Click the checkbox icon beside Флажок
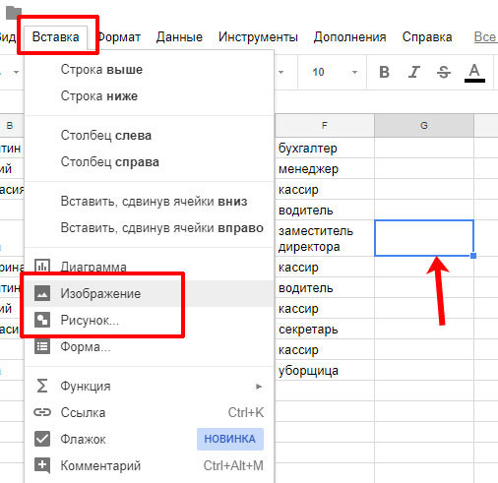Viewport: 498px width, 483px height. coord(42,439)
